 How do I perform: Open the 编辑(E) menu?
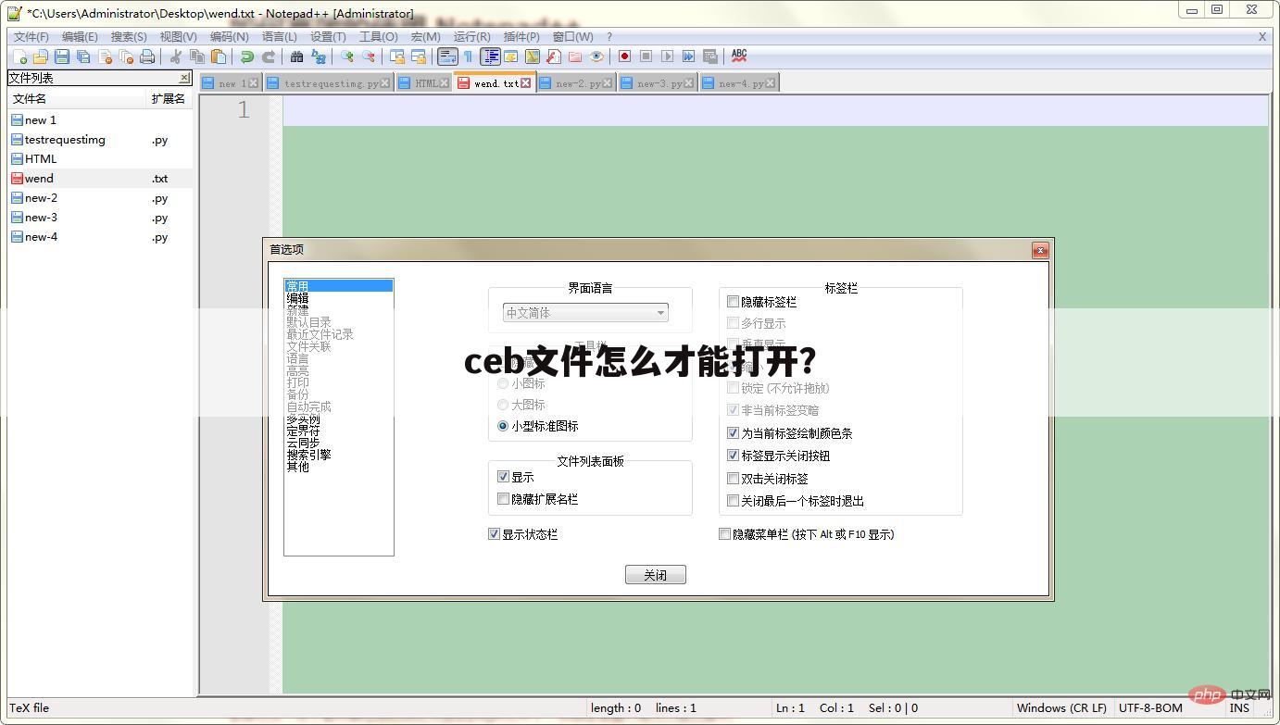tap(80, 37)
